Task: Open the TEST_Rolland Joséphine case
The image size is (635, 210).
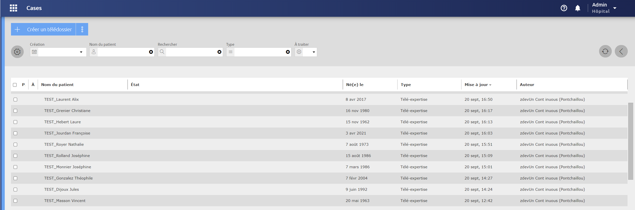Action: (x=67, y=155)
